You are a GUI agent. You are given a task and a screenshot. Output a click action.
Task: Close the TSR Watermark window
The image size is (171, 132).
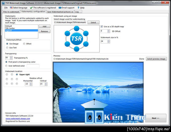(x=165, y=2)
